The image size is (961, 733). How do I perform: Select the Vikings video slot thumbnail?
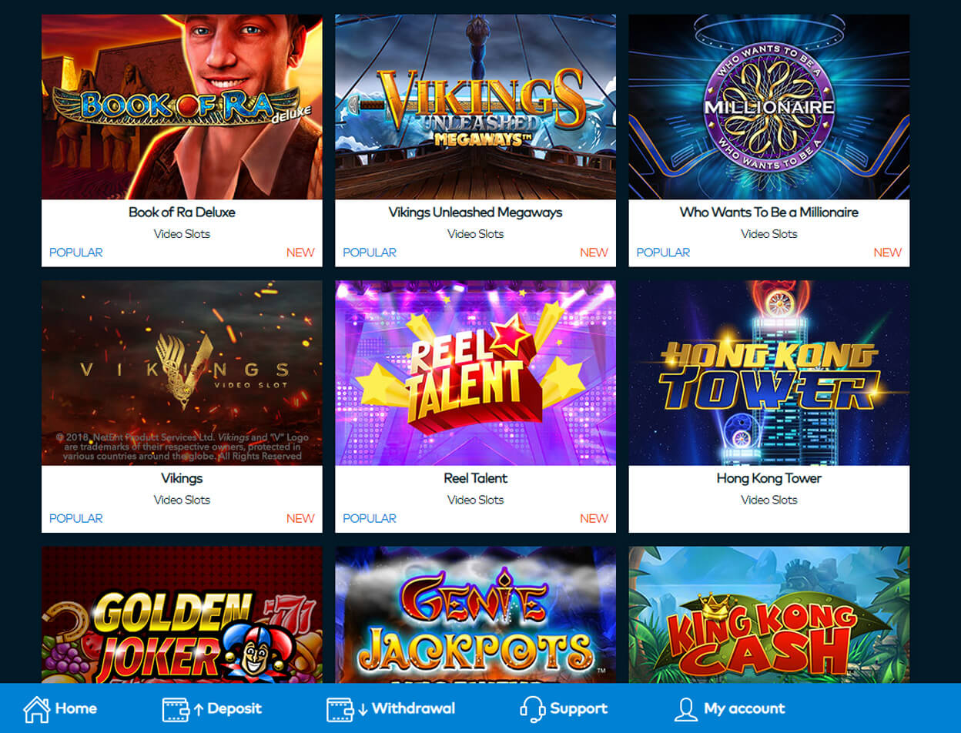coord(182,373)
